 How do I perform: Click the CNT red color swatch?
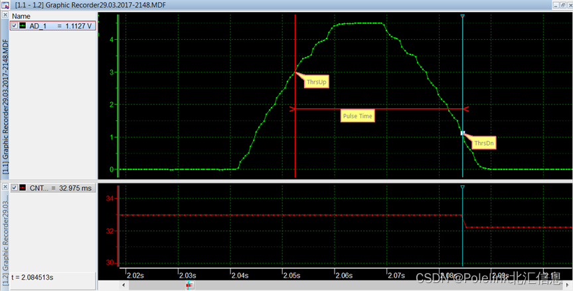point(23,187)
